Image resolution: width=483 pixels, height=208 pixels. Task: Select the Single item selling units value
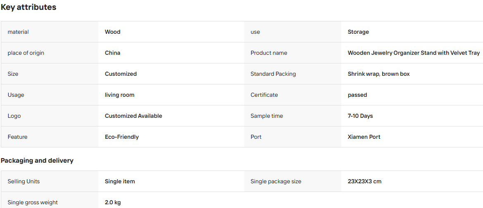[120, 182]
